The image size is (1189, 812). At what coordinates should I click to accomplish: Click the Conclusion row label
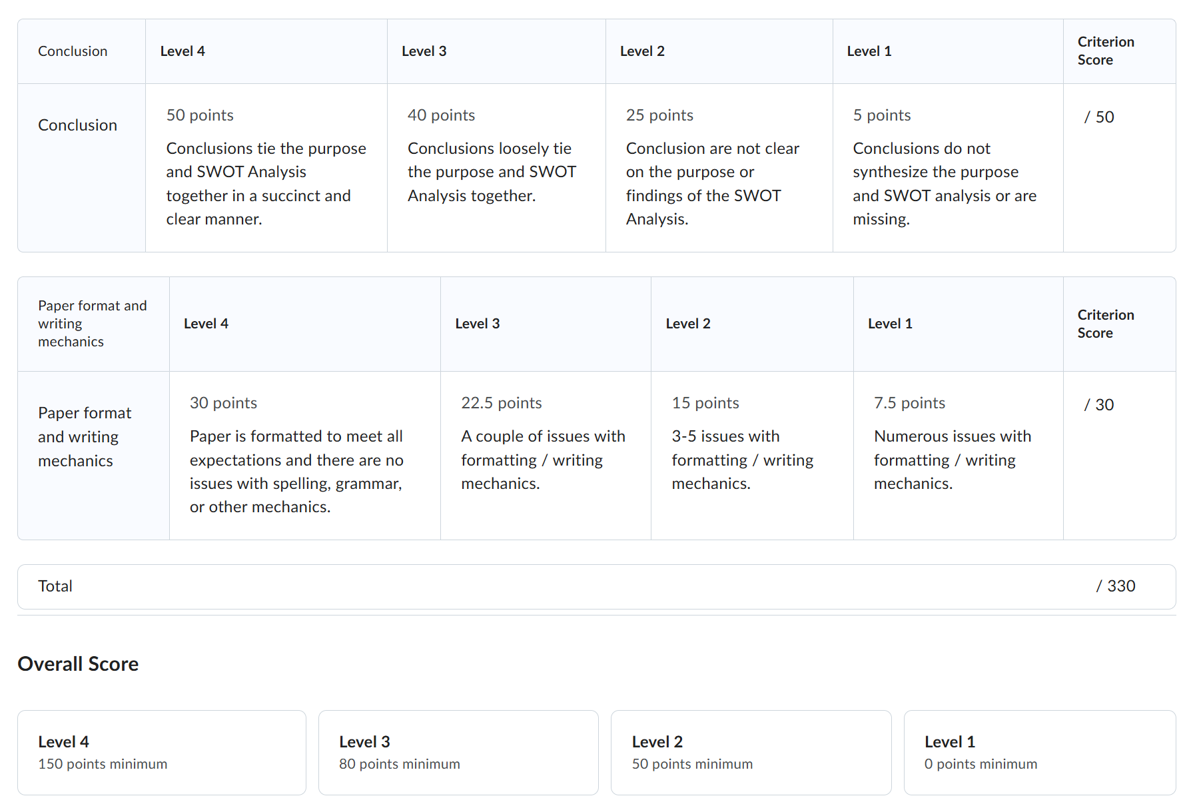(77, 125)
